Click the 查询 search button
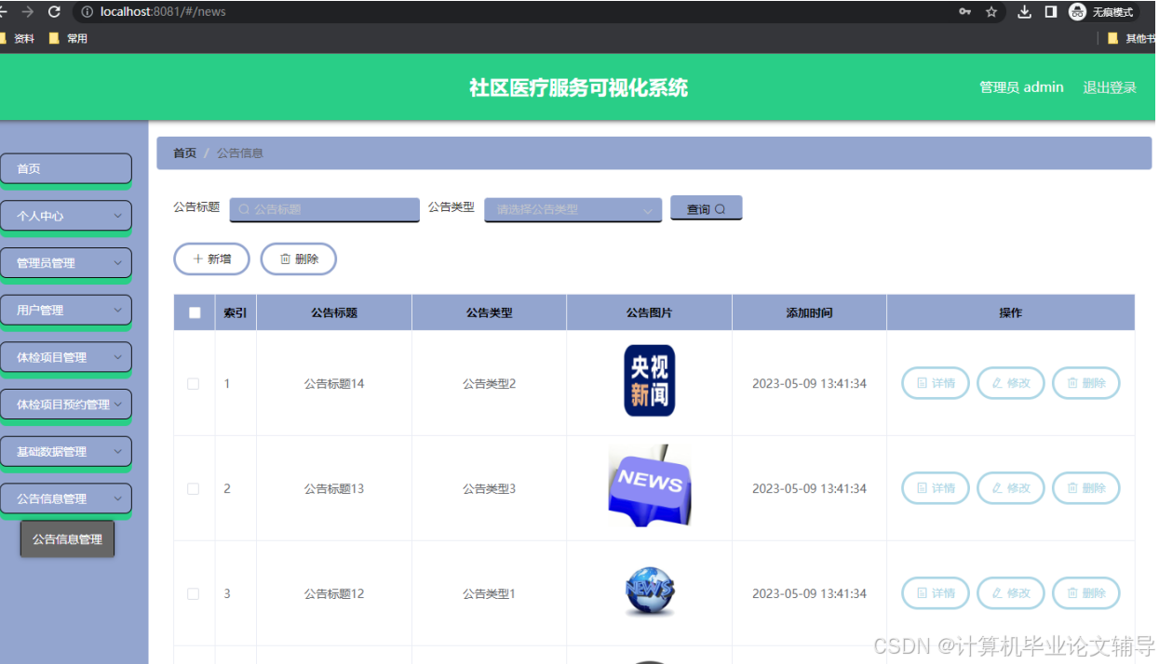The width and height of the screenshot is (1159, 664). pyautogui.click(x=705, y=209)
